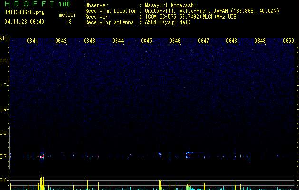
Task: Click the meteor label
Action: coord(68,15)
